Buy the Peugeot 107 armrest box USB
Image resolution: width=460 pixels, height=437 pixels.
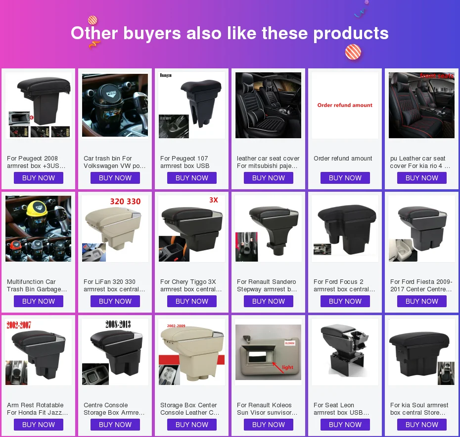(192, 178)
